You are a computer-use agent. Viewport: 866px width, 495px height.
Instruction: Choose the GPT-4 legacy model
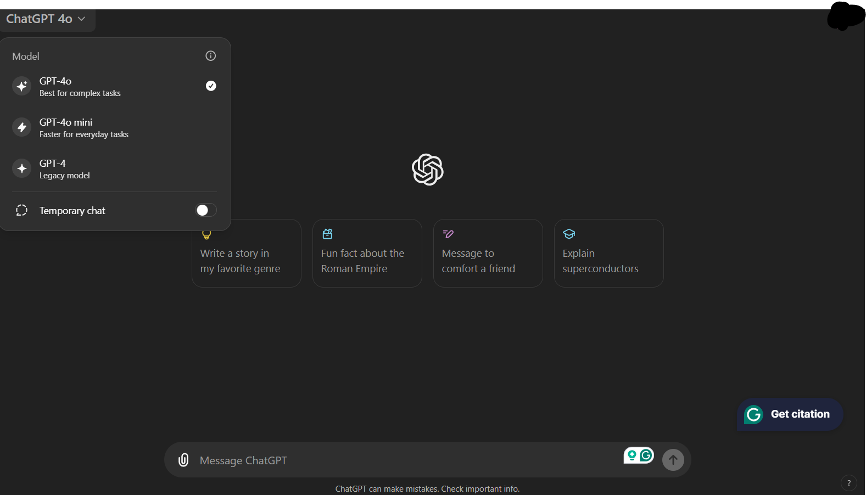point(114,169)
